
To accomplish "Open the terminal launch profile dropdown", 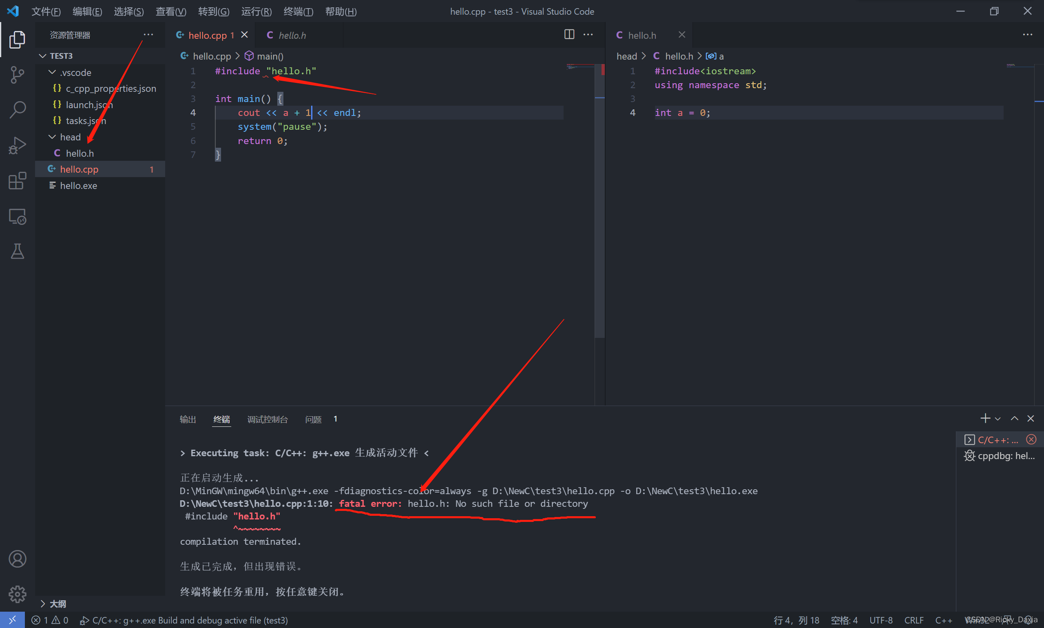I will pyautogui.click(x=998, y=419).
